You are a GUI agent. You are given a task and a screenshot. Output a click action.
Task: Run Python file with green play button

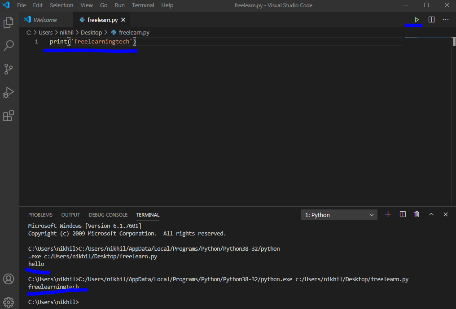[x=417, y=20]
